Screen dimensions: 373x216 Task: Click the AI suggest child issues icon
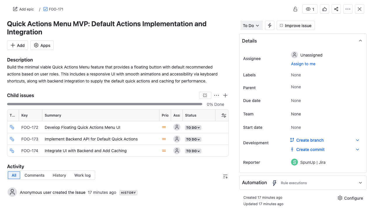coord(205,95)
